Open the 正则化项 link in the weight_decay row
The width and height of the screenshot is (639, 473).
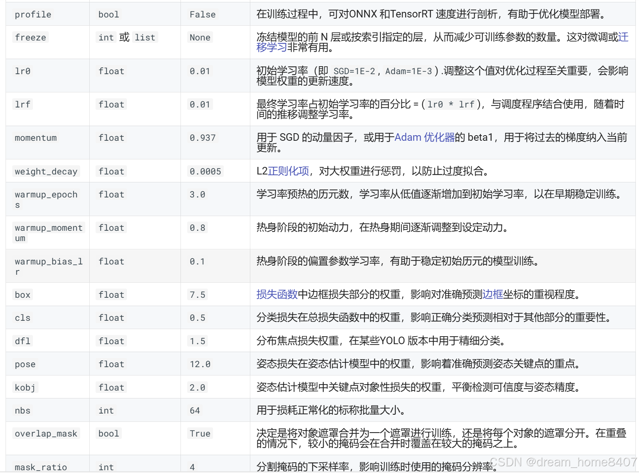click(288, 171)
